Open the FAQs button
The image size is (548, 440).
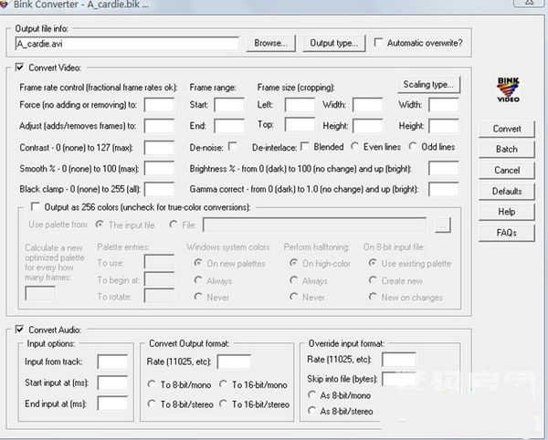click(507, 233)
